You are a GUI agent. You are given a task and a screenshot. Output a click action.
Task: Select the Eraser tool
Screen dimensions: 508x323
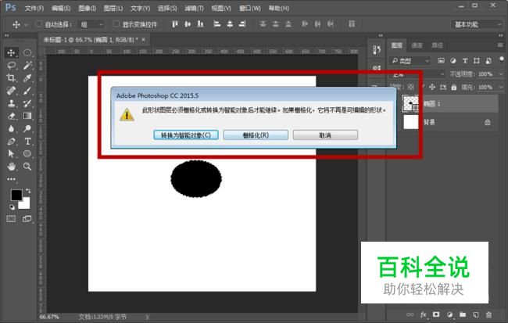pyautogui.click(x=12, y=116)
